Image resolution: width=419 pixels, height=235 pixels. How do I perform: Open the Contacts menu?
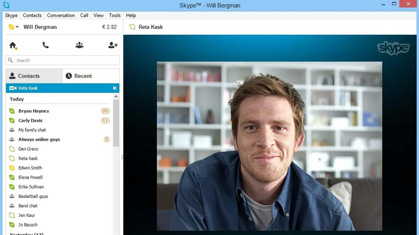[x=32, y=15]
